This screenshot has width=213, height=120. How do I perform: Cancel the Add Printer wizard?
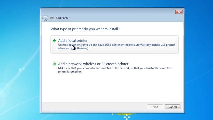pyautogui.click(x=173, y=107)
